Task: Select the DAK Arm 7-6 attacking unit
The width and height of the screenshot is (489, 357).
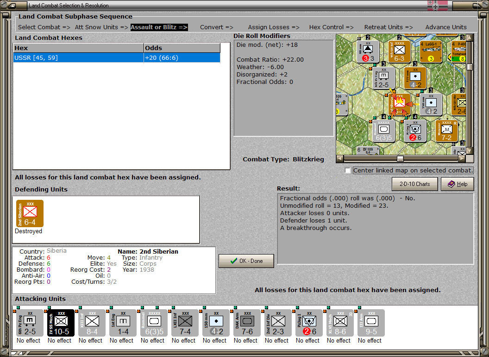Action: pyautogui.click(x=247, y=323)
